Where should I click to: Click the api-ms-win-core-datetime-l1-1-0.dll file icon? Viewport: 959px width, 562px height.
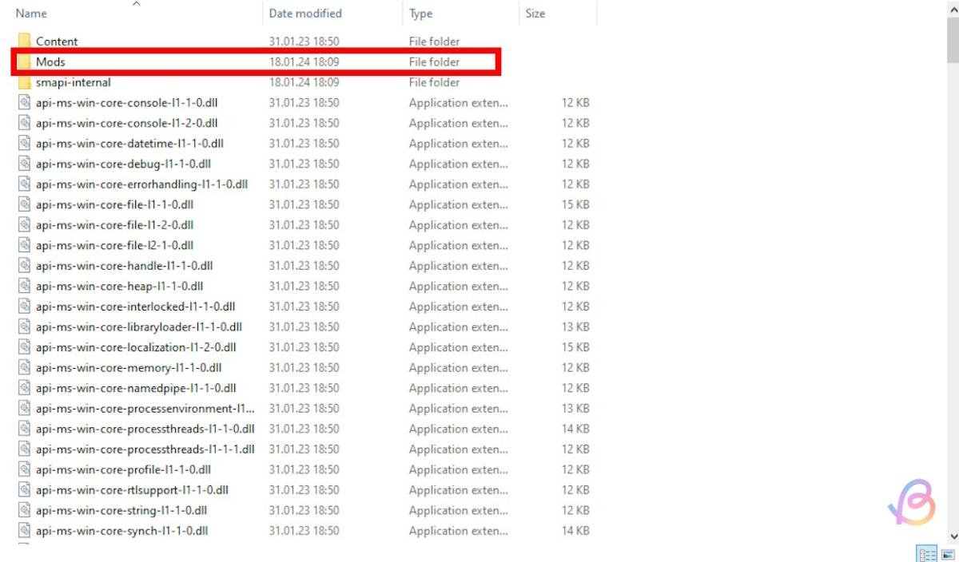(x=24, y=144)
